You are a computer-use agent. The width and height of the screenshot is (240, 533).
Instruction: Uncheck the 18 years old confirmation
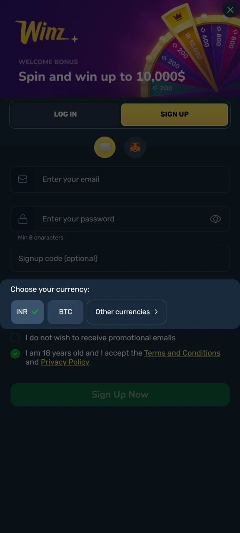[x=15, y=353]
